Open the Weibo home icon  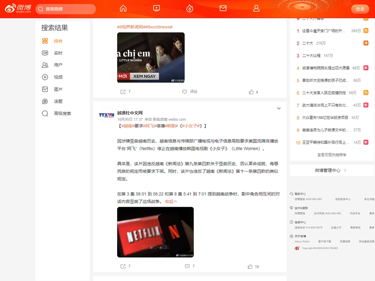(123, 8)
